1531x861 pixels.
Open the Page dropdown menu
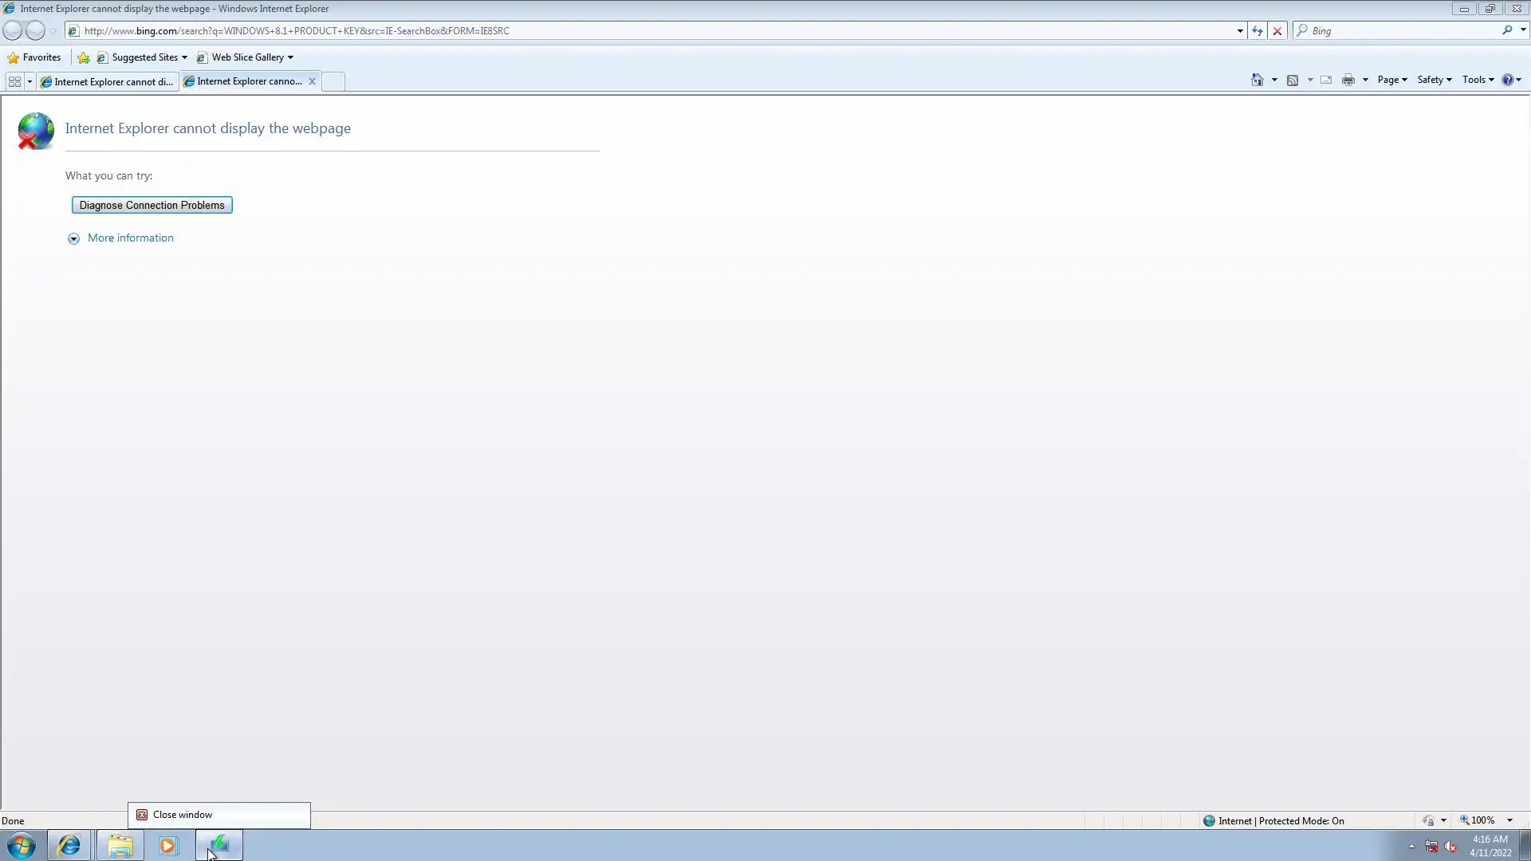pos(1391,80)
